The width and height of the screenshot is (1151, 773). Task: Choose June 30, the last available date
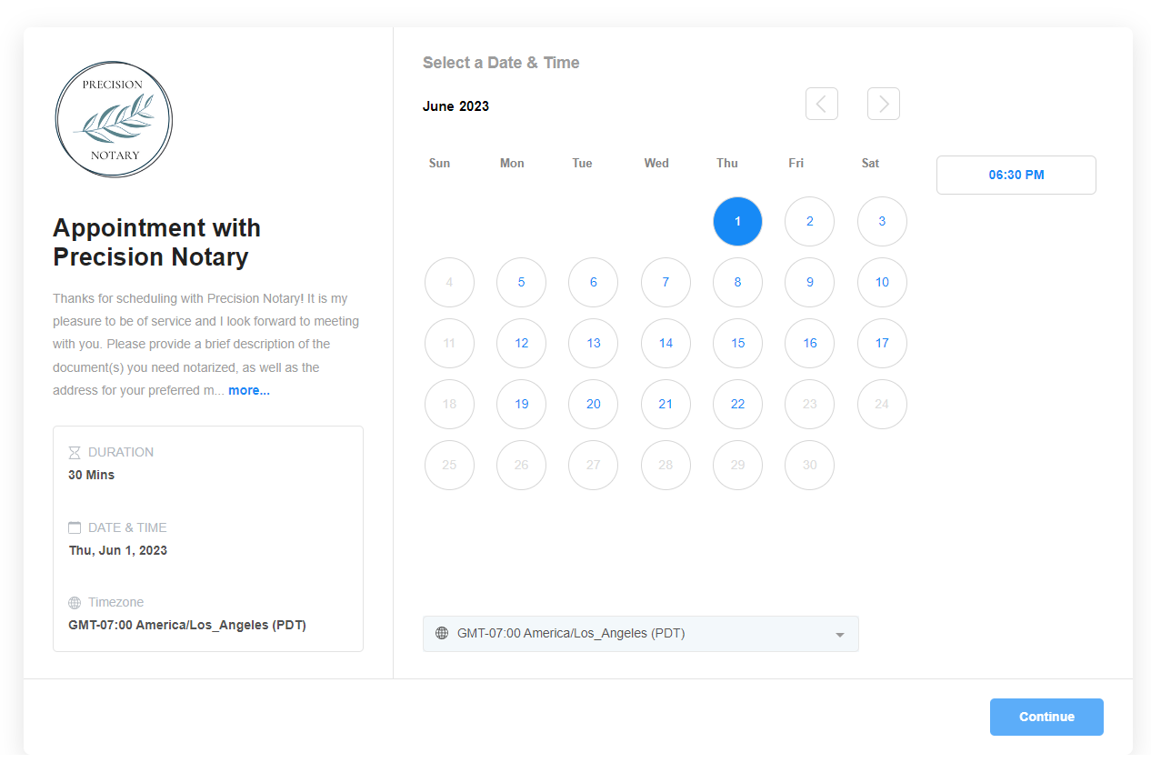pos(809,465)
